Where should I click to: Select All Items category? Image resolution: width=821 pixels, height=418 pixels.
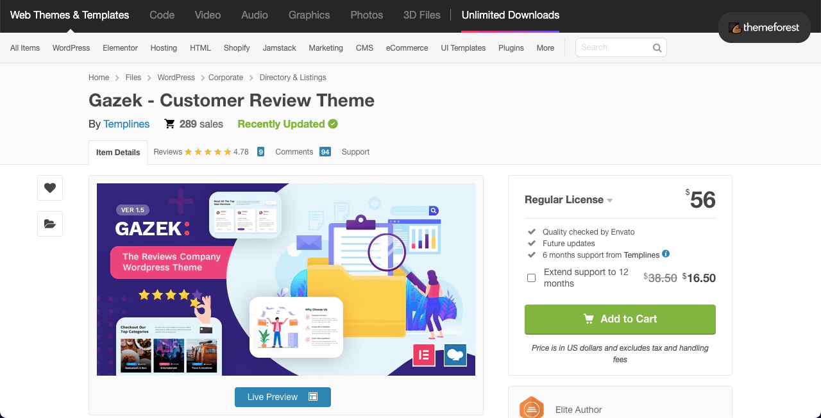(x=25, y=48)
